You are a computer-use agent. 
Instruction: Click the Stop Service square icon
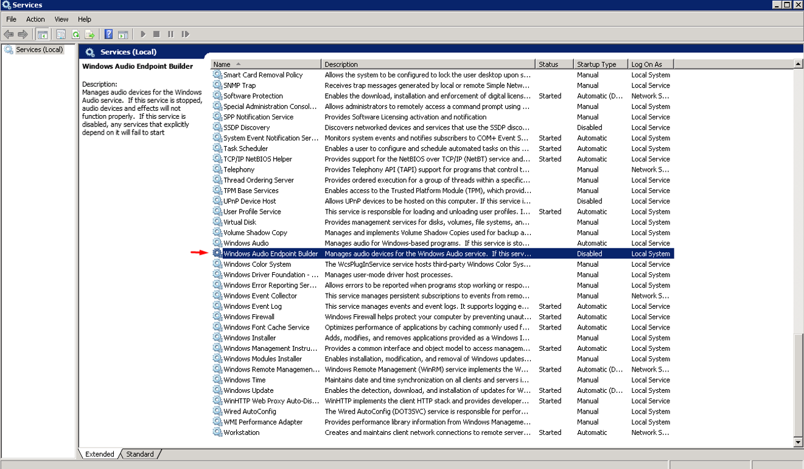156,35
